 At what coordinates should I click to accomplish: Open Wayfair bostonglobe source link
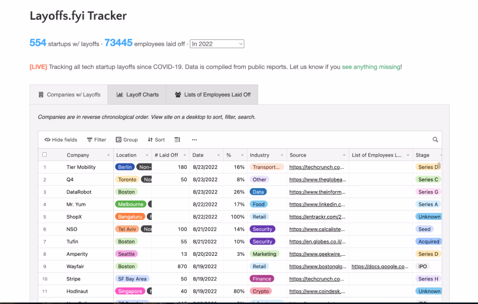(318, 266)
